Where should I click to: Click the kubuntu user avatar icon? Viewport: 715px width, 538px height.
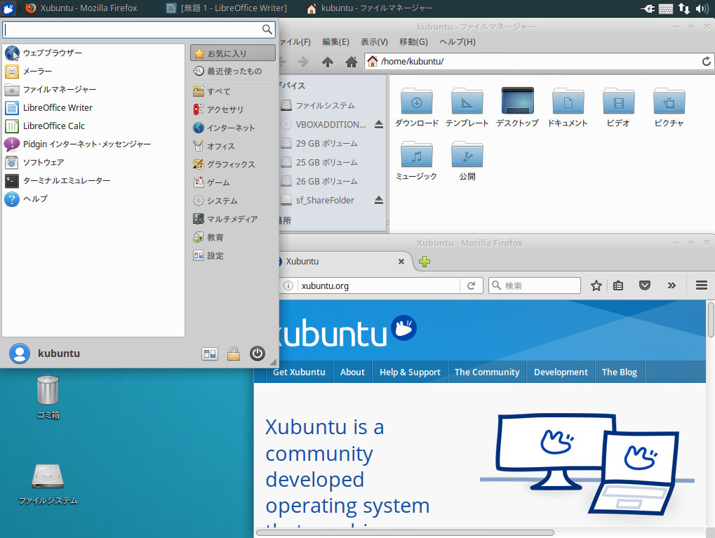(x=20, y=354)
